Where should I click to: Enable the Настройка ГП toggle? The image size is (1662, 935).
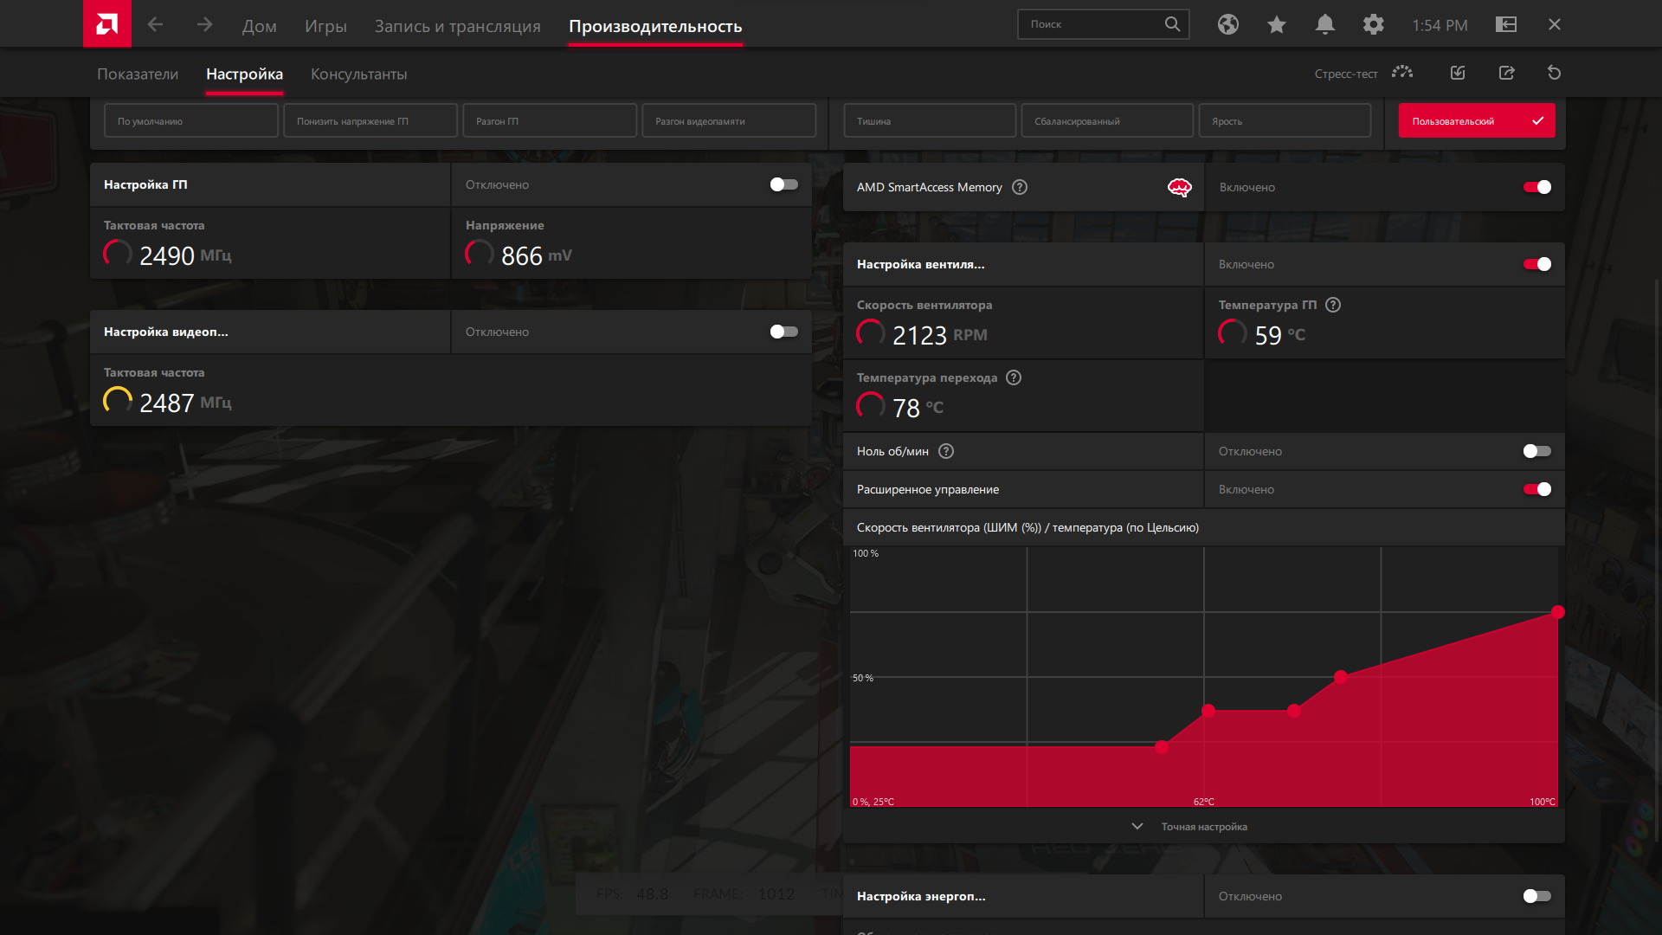point(783,184)
